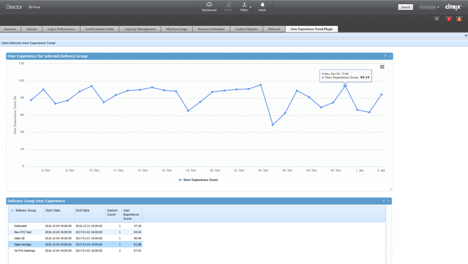468x264 pixels.
Task: Open help for Delivery Group User Experience panel
Action: tap(384, 201)
